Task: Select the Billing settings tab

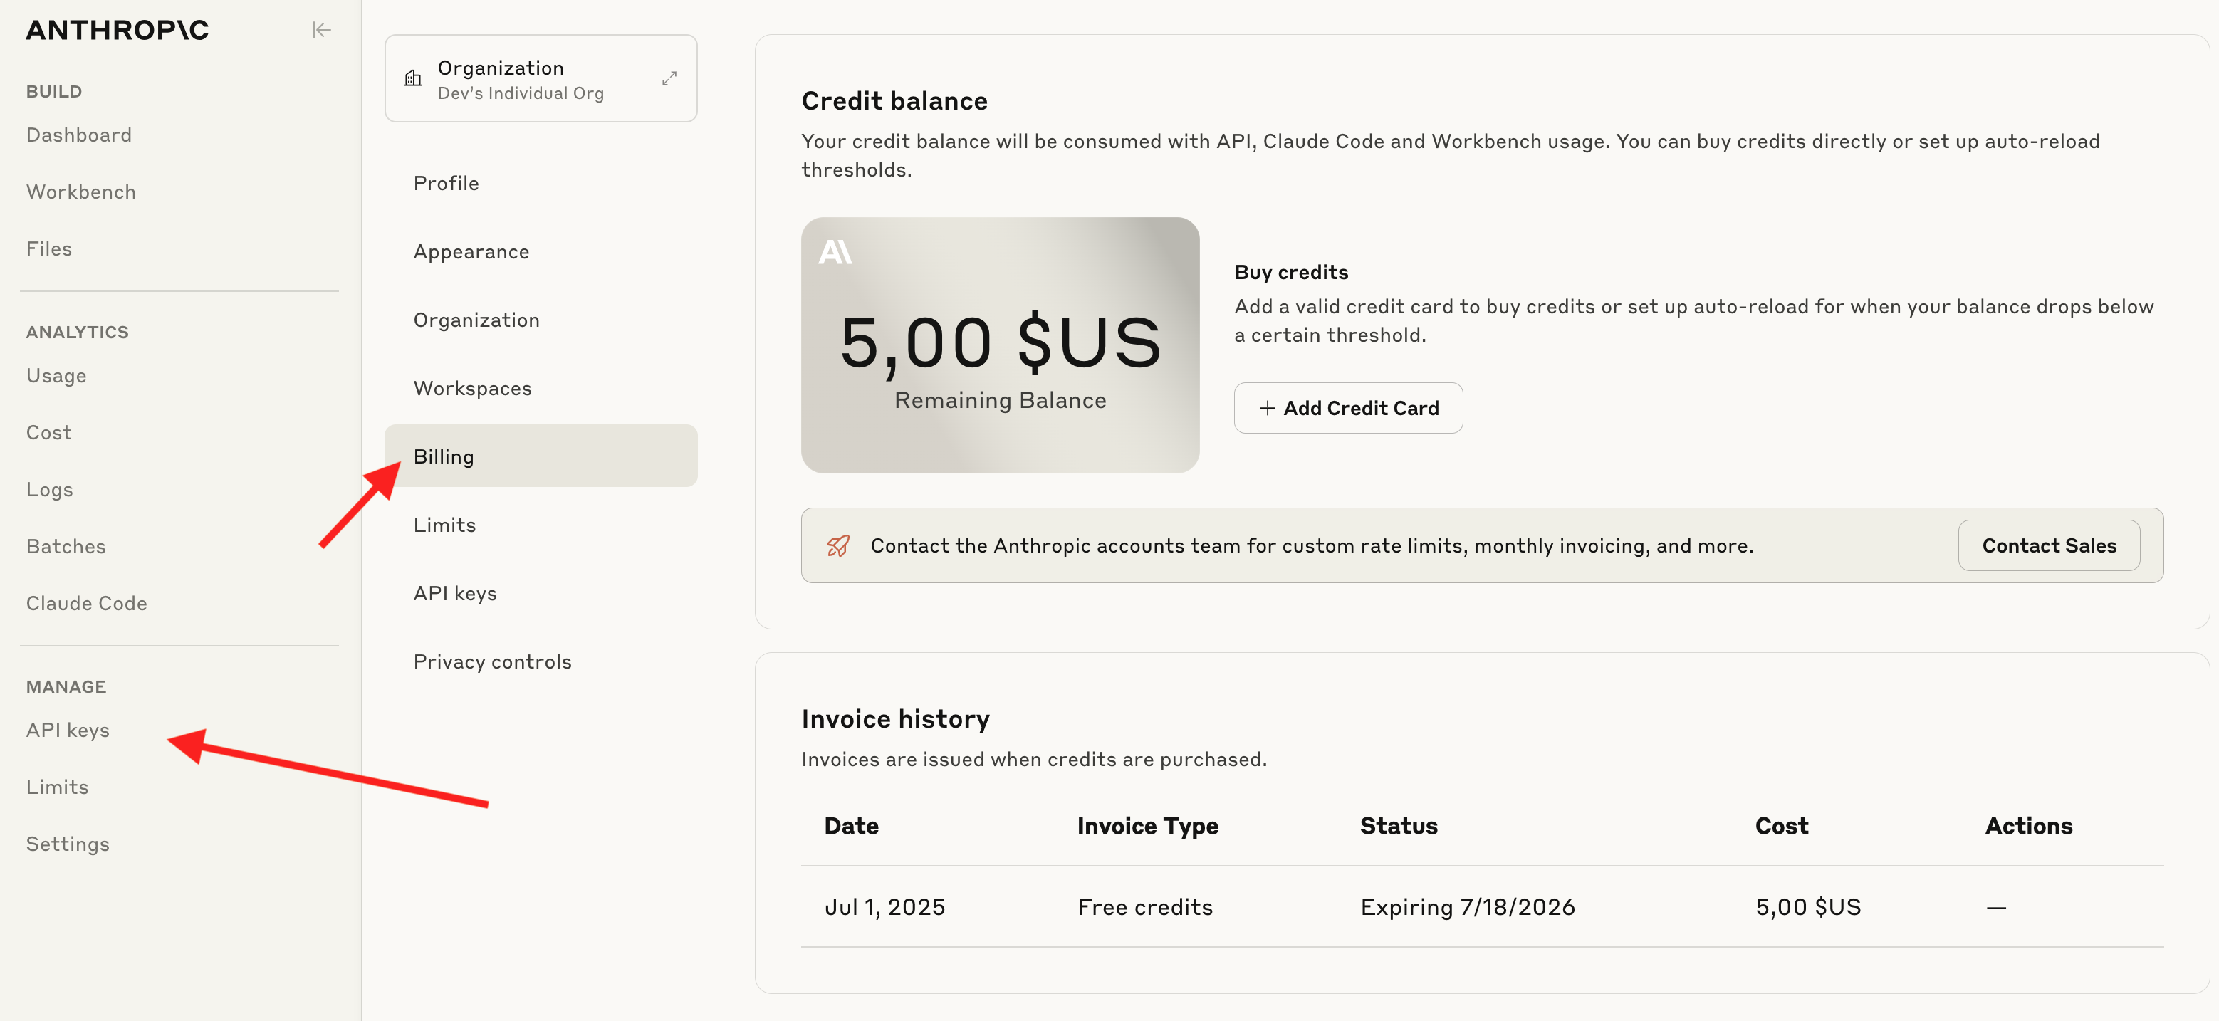Action: click(541, 456)
